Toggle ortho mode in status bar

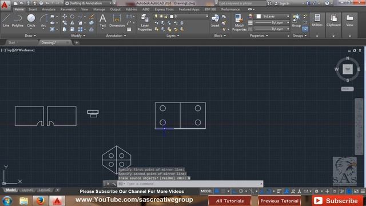pos(234,191)
